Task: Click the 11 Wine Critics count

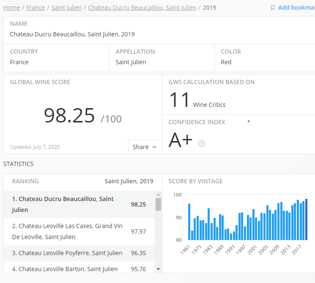Action: (197, 100)
